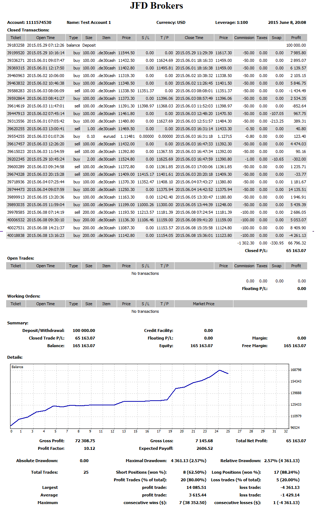The width and height of the screenshot is (318, 516).
Task: Click the 'balance' type in the deposit row
Action: pyautogui.click(x=73, y=45)
